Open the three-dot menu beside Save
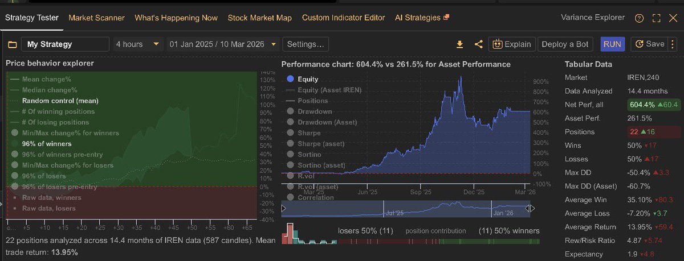This screenshot has width=684, height=261. tap(673, 44)
